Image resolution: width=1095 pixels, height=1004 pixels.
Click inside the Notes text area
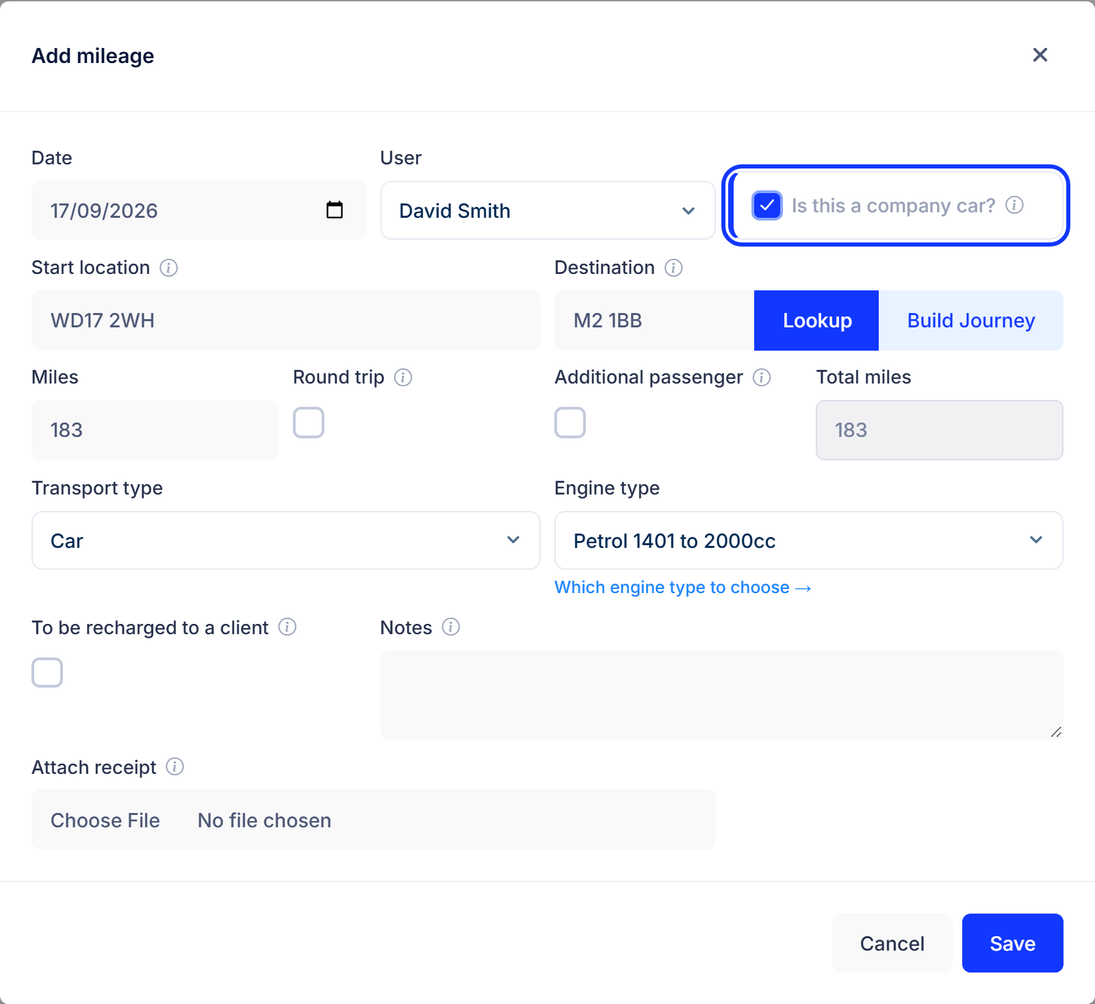click(x=722, y=695)
